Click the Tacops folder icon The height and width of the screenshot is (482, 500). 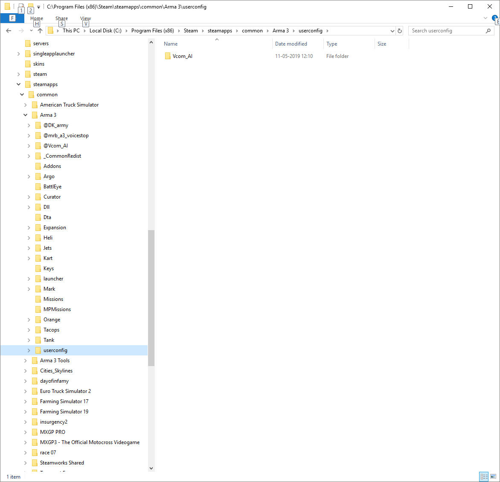click(x=38, y=330)
